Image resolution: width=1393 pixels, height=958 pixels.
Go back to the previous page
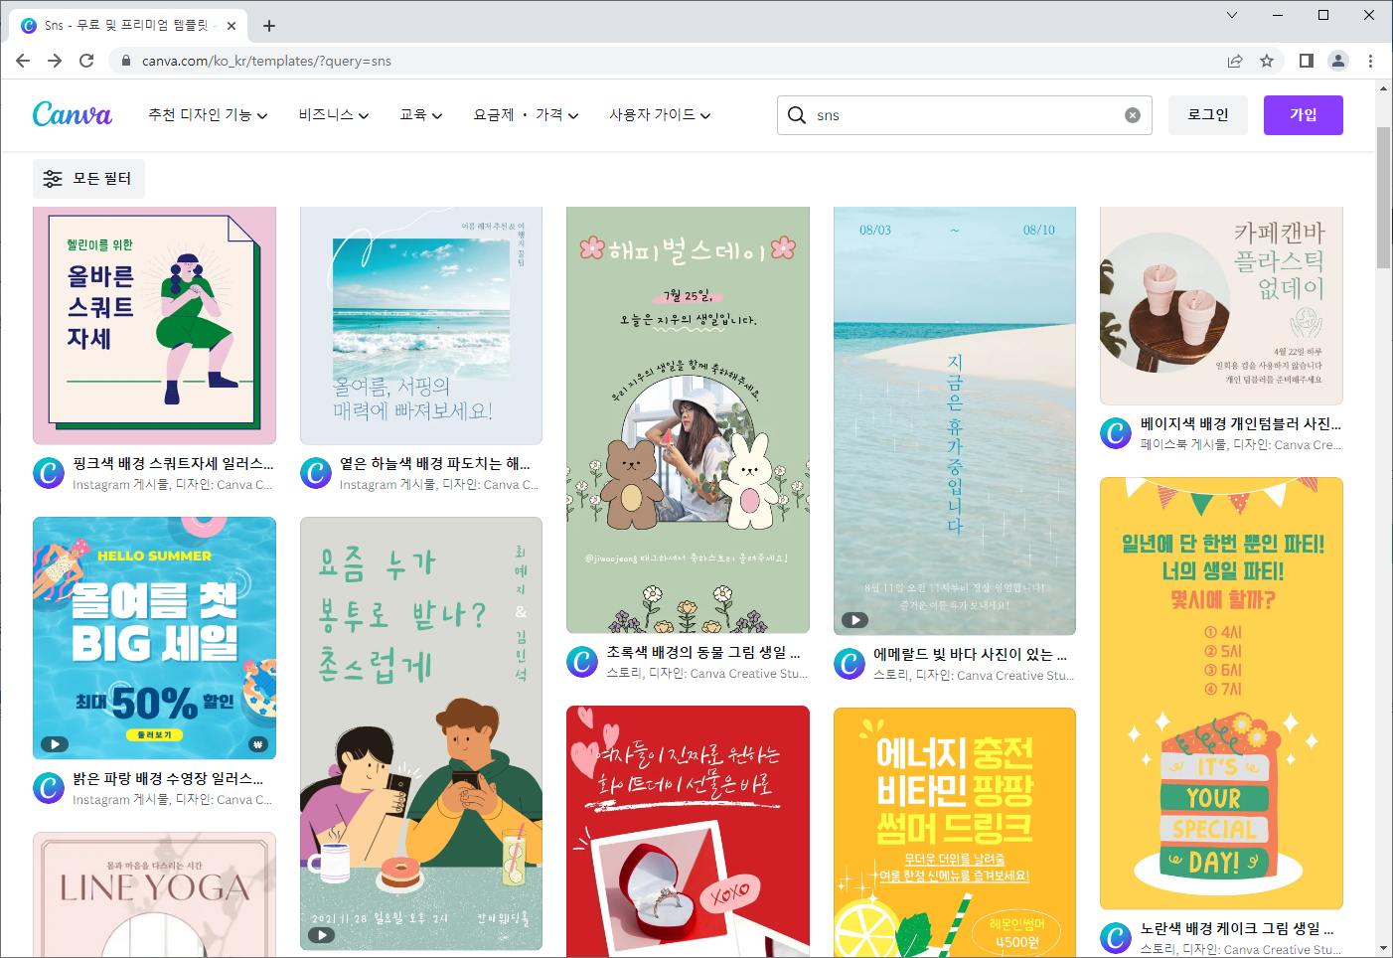click(x=23, y=61)
